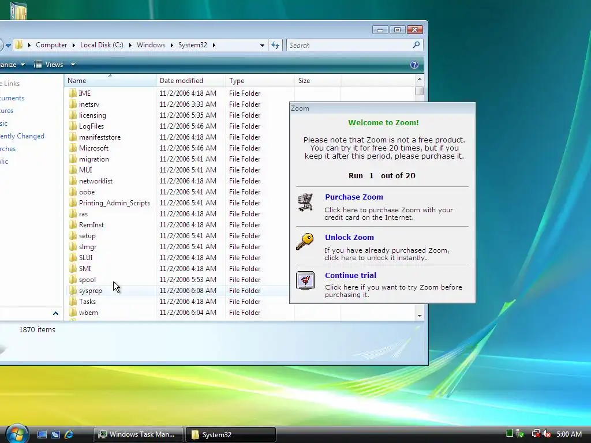Select the manifeststore folder

click(x=100, y=137)
